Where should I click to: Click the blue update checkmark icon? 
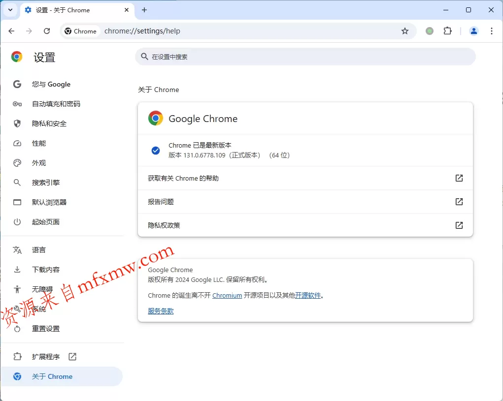tap(156, 151)
